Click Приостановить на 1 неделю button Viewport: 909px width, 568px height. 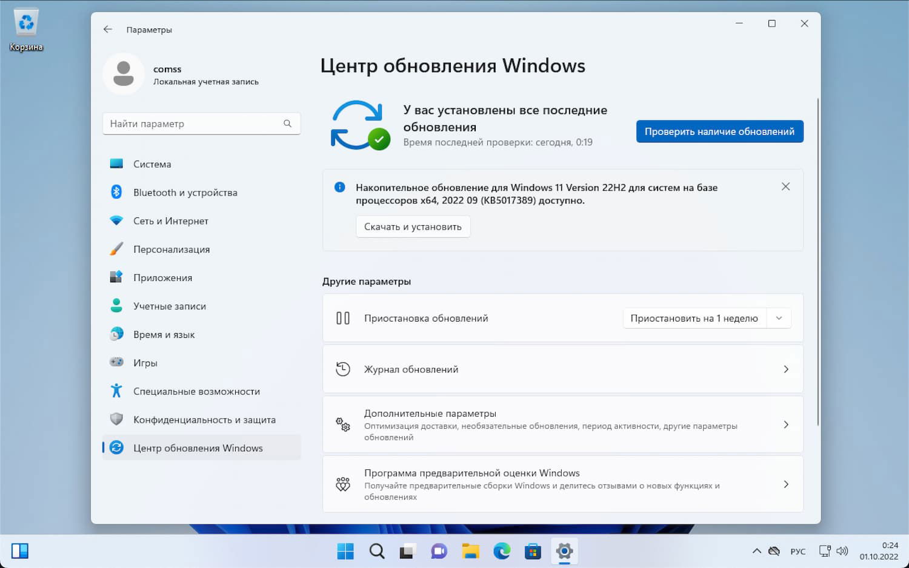tap(694, 318)
